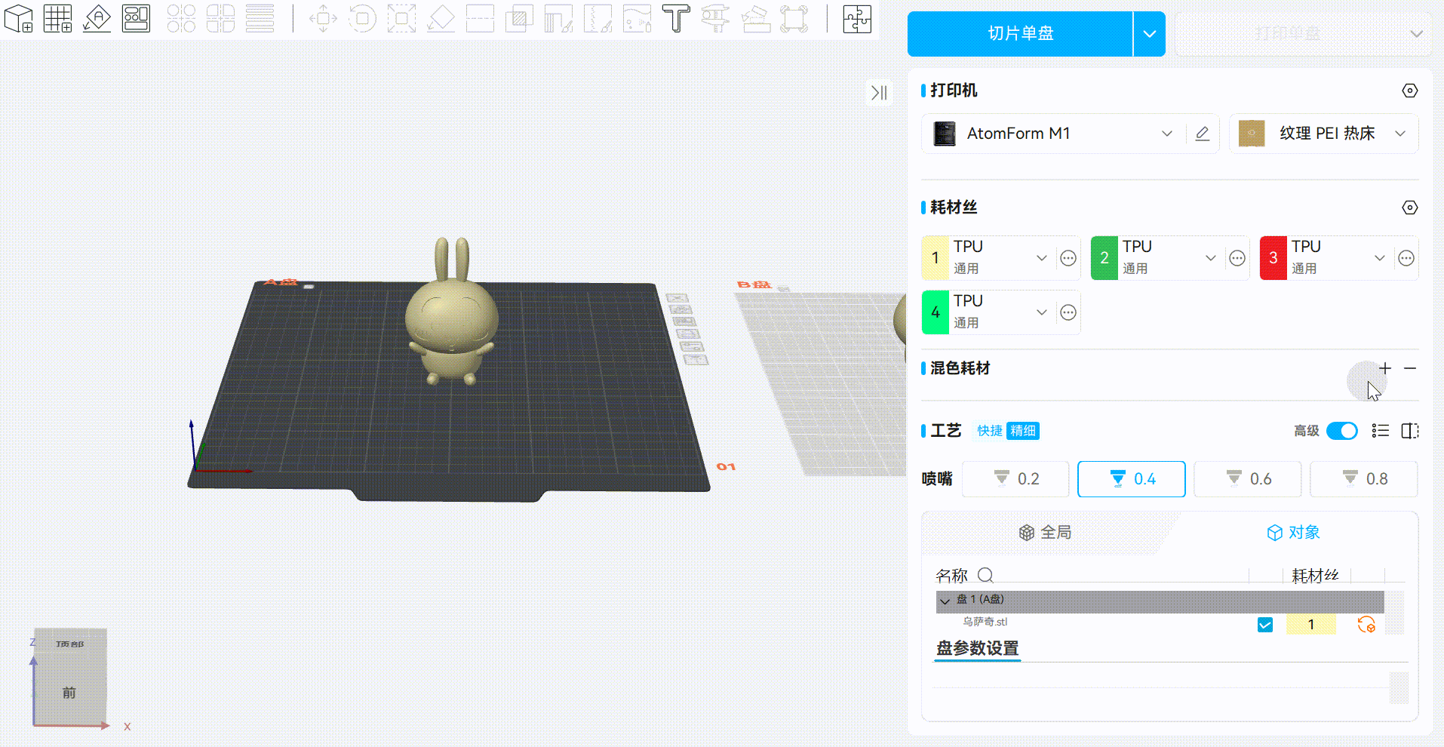Click the split to parts icon

click(220, 18)
